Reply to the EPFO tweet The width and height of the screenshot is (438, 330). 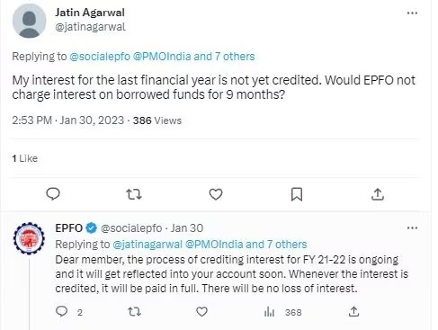[62, 312]
